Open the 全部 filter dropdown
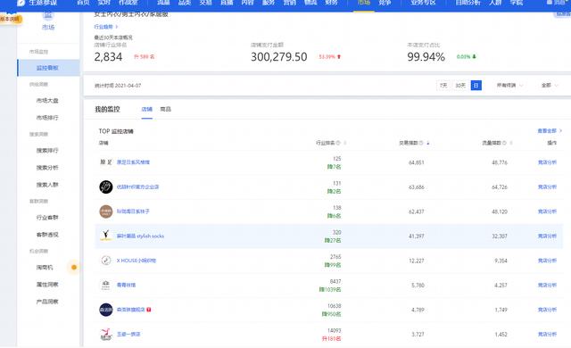This screenshot has height=348, width=571. pos(550,86)
